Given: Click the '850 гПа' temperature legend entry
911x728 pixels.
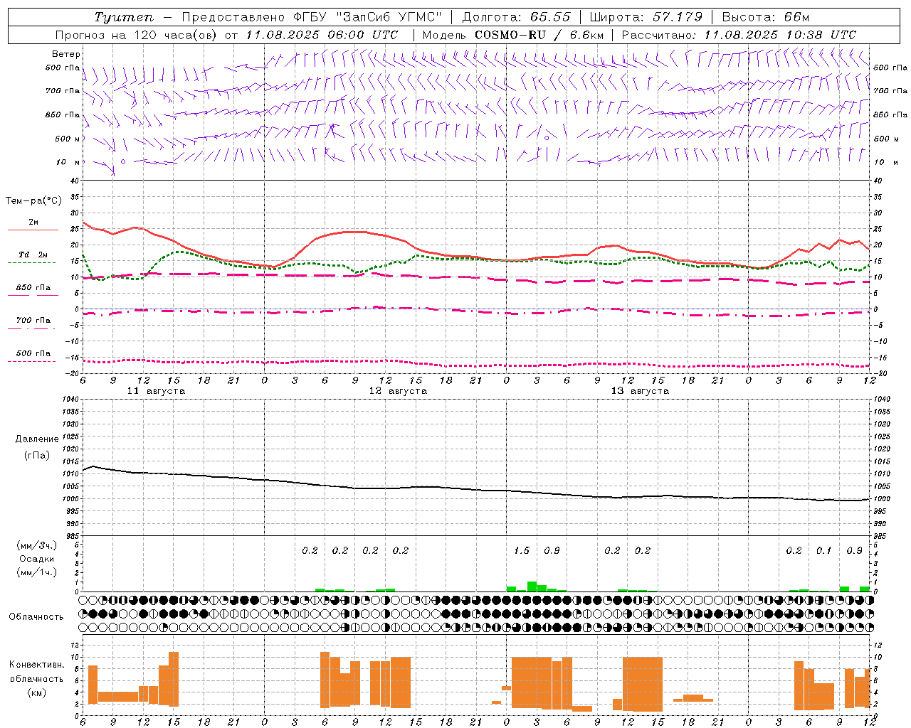Looking at the screenshot, I should click(x=33, y=288).
